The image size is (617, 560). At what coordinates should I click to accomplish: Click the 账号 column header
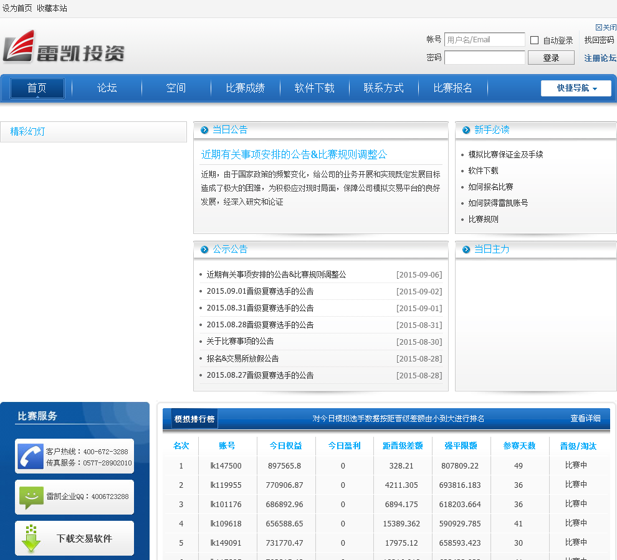(227, 446)
